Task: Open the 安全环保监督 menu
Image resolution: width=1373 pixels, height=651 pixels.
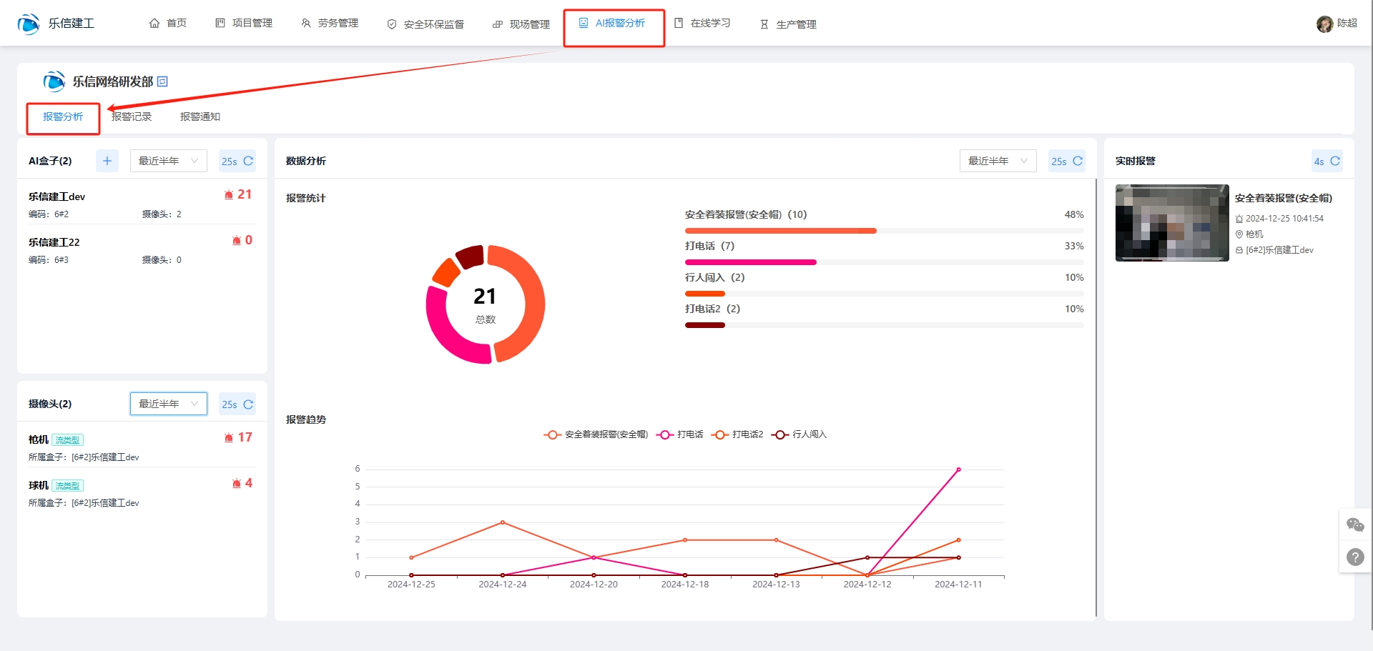Action: click(x=425, y=24)
